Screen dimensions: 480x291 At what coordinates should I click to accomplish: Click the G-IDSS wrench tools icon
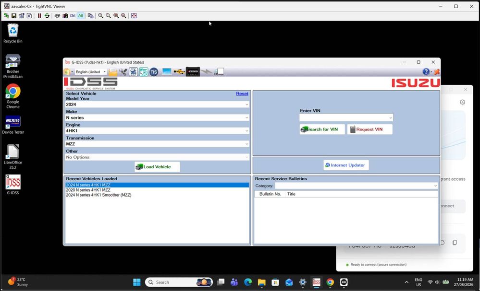tap(123, 72)
